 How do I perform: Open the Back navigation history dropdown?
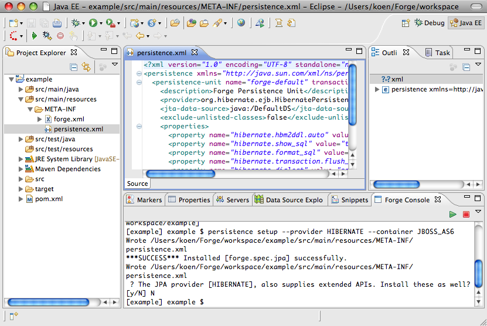[148, 37]
